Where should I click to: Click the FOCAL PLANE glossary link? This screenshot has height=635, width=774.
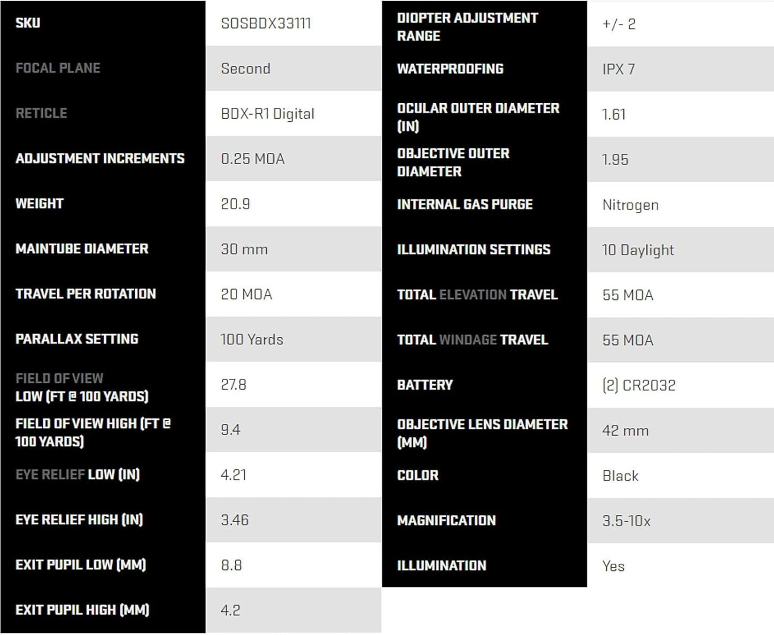(58, 68)
